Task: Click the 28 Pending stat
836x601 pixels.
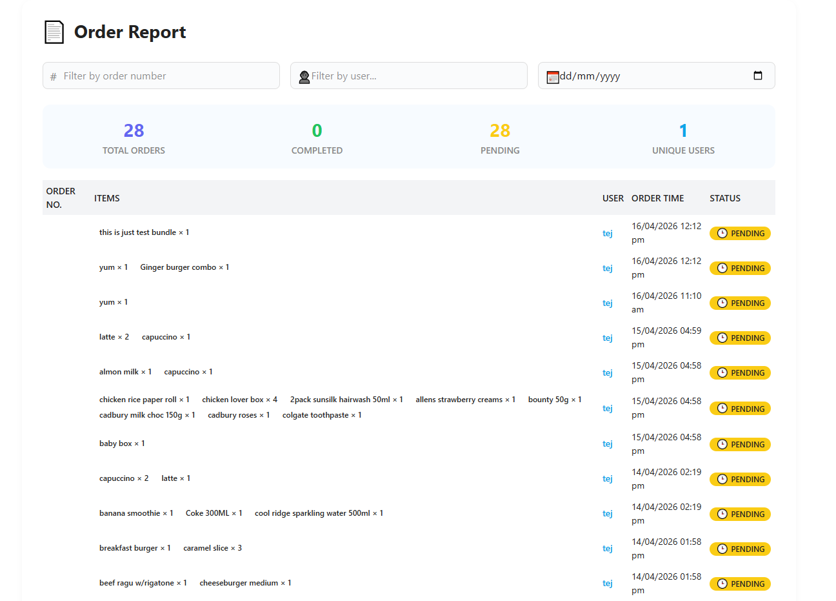Action: 500,138
